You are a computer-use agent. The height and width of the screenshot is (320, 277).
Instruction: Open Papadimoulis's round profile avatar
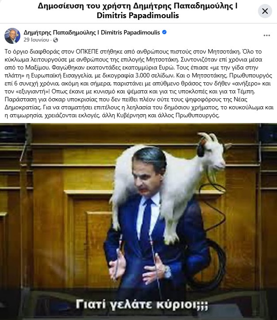pos(12,36)
